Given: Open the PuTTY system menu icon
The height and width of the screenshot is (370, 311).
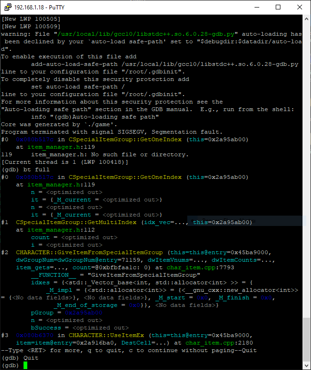Looking at the screenshot, I should point(8,7).
